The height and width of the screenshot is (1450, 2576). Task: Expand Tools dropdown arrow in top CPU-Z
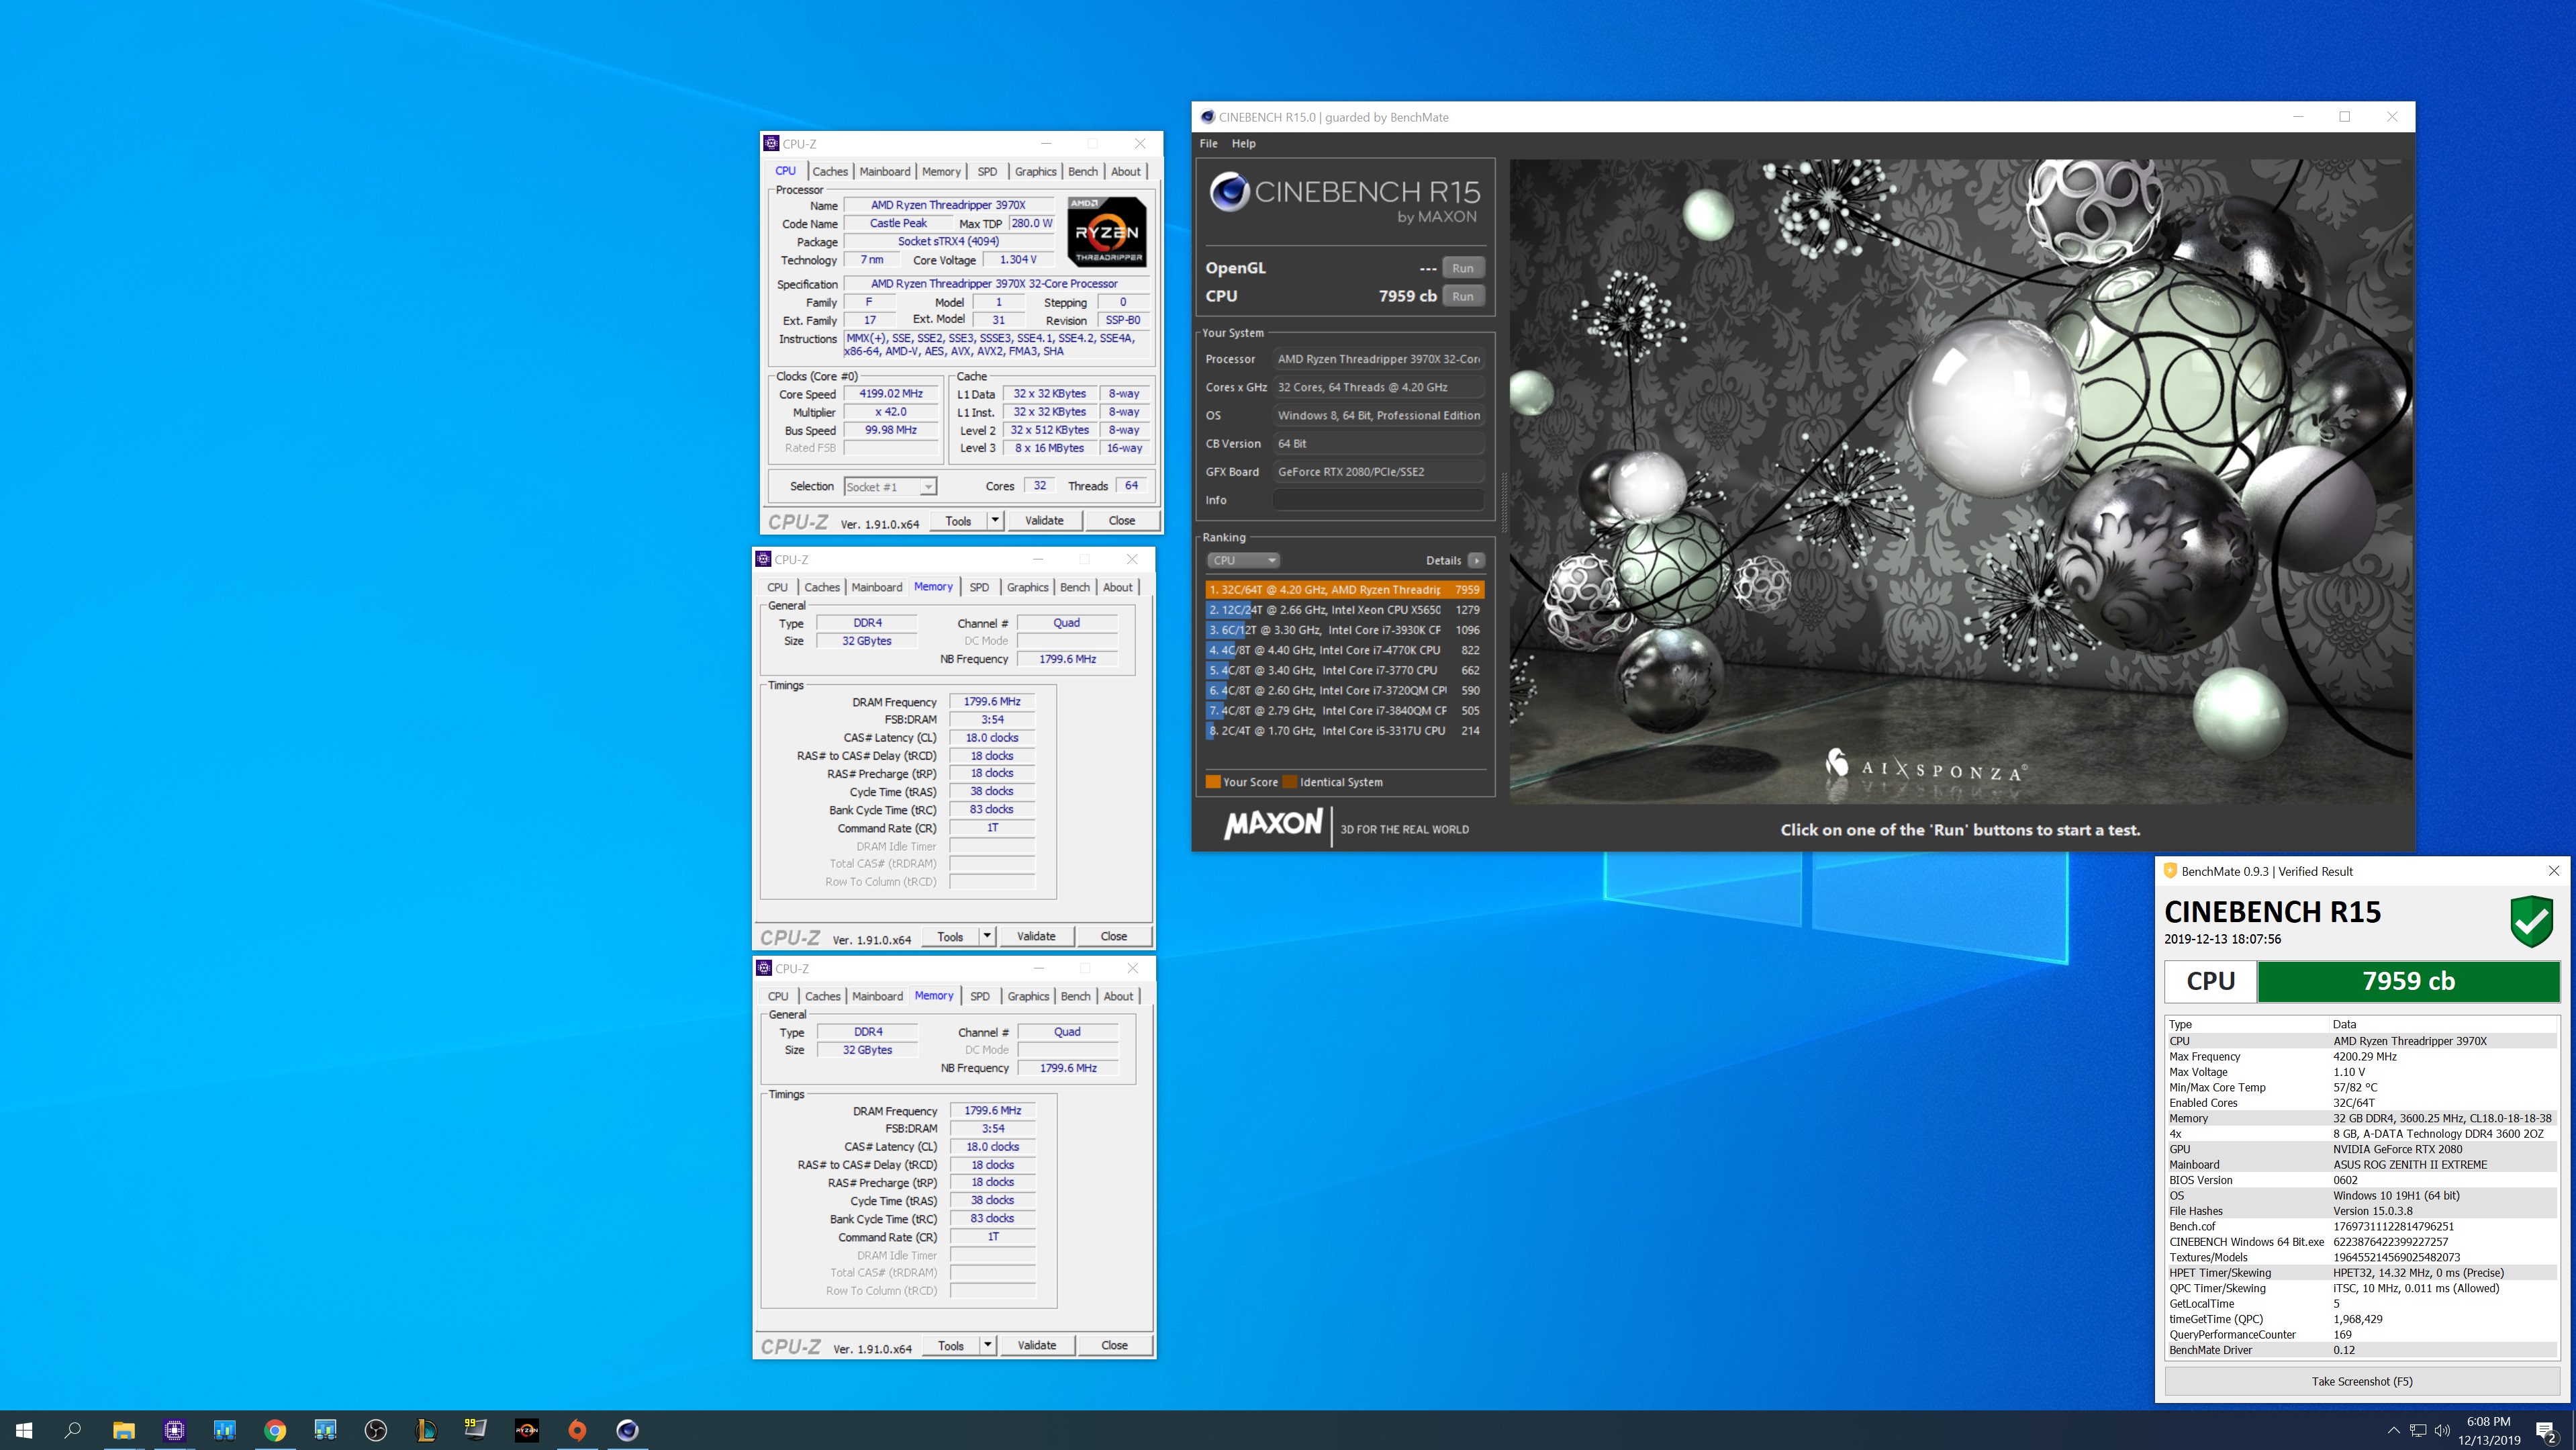(995, 520)
